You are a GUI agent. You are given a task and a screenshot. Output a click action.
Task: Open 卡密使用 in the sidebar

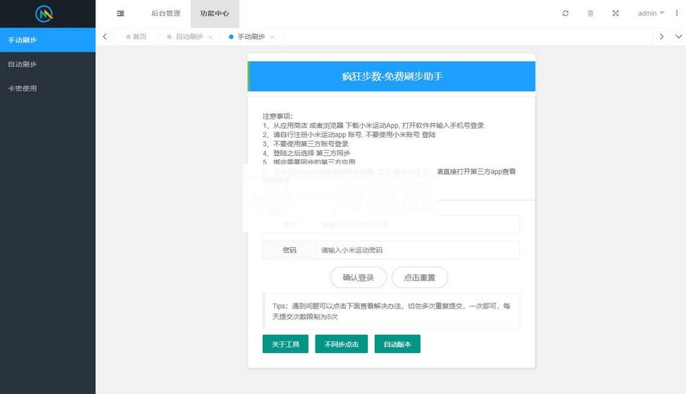pos(23,88)
